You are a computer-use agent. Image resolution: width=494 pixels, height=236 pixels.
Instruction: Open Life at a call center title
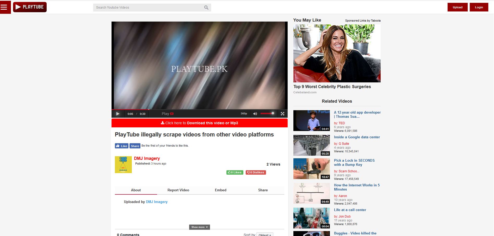click(x=350, y=210)
